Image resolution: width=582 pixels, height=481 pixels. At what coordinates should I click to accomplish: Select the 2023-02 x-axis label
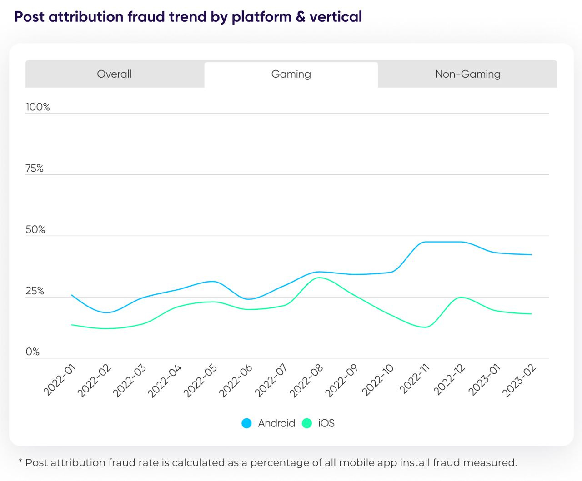pos(520,381)
